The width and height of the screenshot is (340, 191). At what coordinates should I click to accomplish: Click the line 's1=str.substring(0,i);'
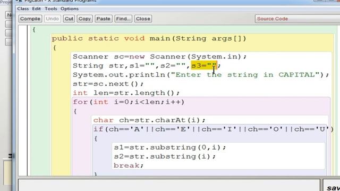pos(170,147)
